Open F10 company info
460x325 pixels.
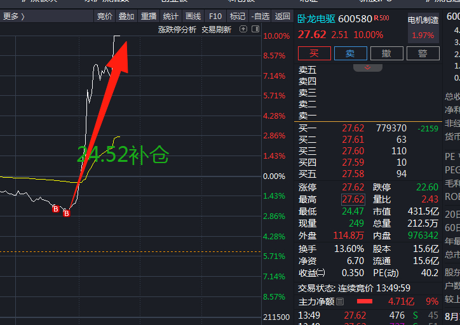coord(215,17)
